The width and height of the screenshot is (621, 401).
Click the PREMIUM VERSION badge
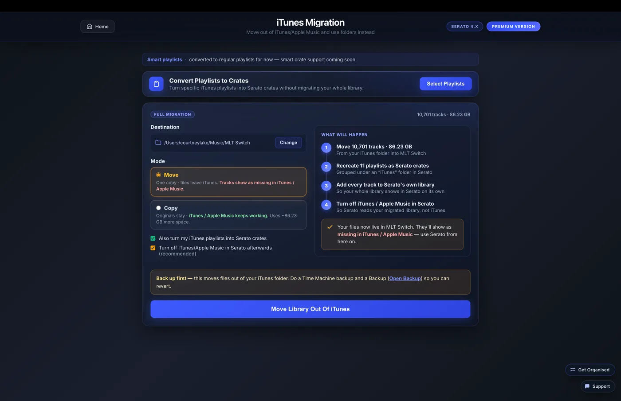[513, 27]
